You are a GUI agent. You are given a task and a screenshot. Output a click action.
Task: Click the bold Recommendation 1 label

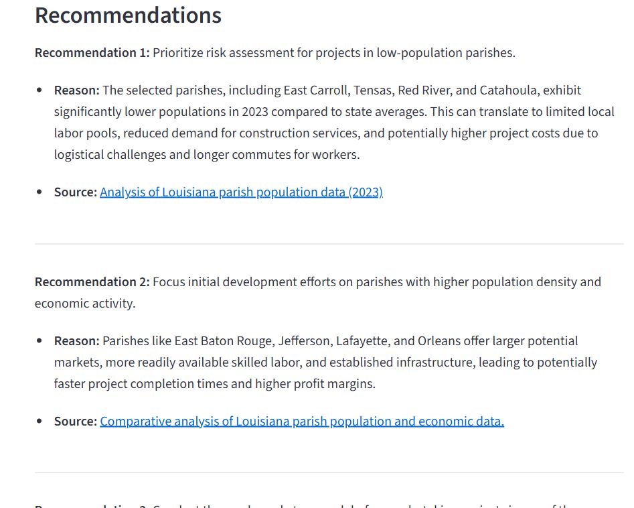click(x=92, y=53)
